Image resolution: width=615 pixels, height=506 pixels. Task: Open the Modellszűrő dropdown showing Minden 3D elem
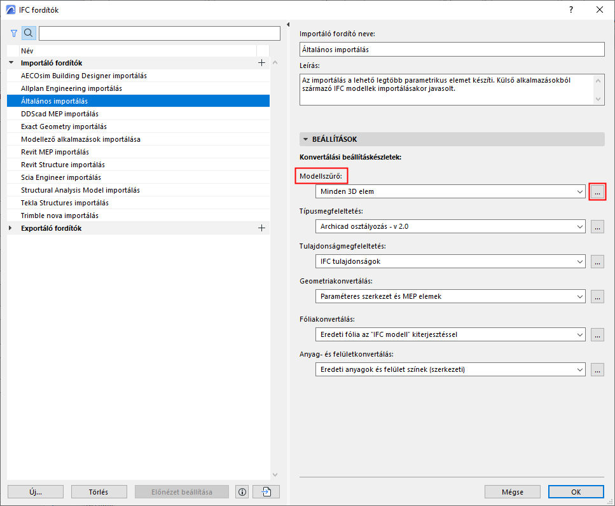[x=450, y=192]
